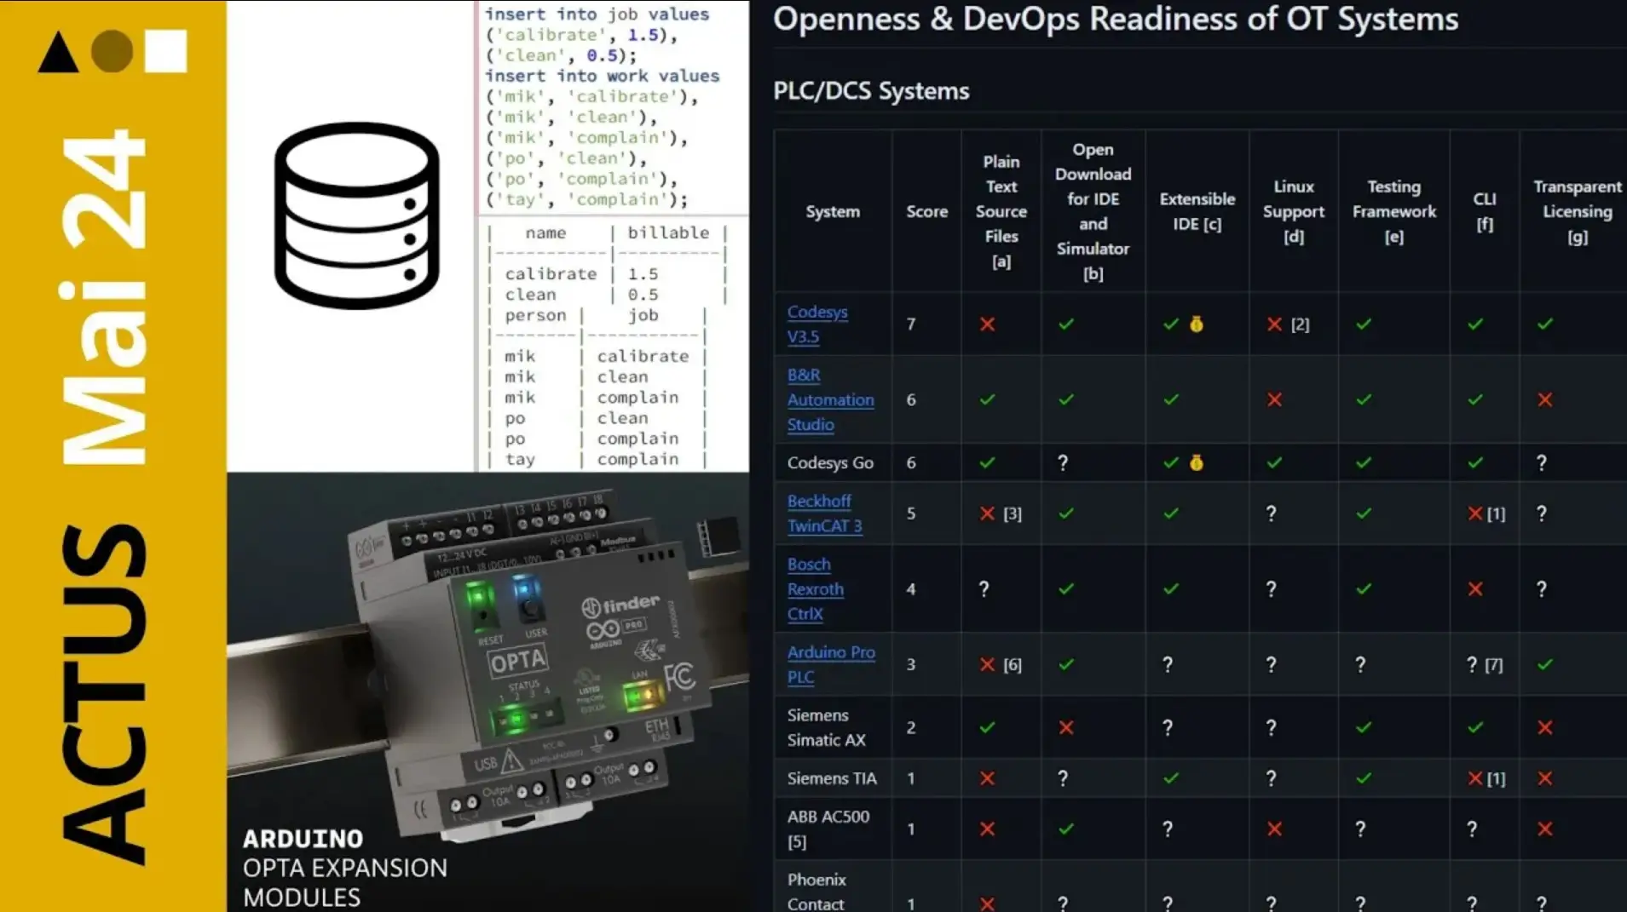1627x912 pixels.
Task: Click the question mark in Codesys Go Transparent Licensing cell
Action: click(1542, 463)
